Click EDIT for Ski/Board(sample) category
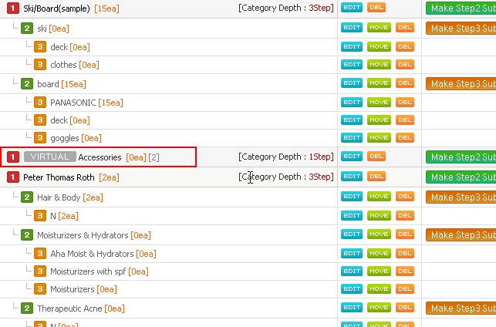Image resolution: width=496 pixels, height=327 pixels. point(352,7)
